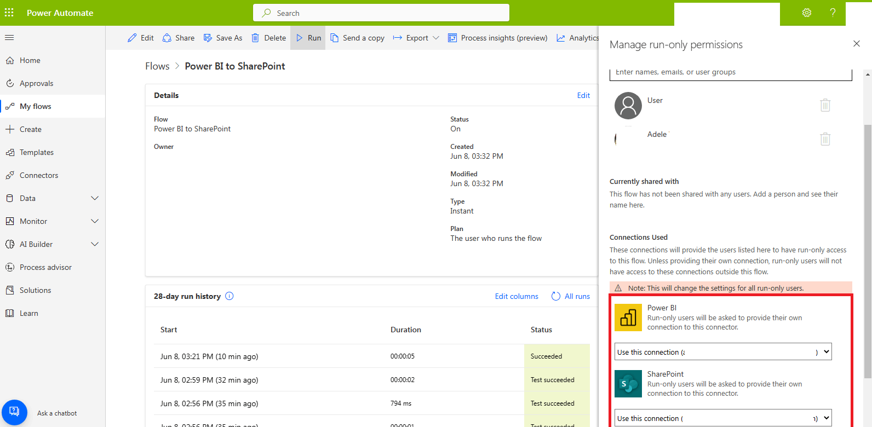
Task: Open the Export dropdown
Action: [x=416, y=38]
